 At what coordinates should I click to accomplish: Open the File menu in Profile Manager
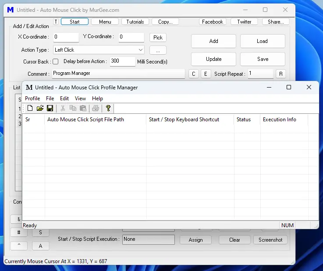(50, 99)
